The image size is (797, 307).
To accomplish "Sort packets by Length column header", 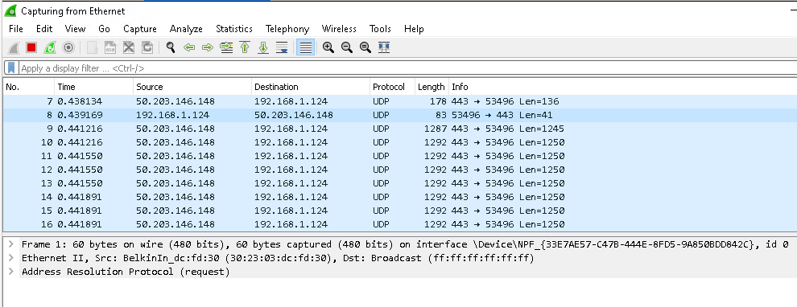I will click(x=432, y=87).
